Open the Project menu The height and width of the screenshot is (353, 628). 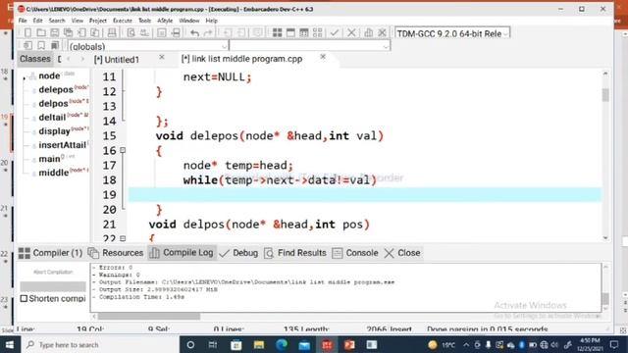pyautogui.click(x=98, y=21)
